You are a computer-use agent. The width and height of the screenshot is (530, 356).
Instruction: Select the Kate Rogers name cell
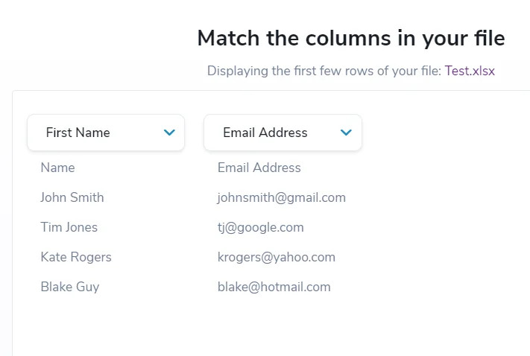coord(76,257)
